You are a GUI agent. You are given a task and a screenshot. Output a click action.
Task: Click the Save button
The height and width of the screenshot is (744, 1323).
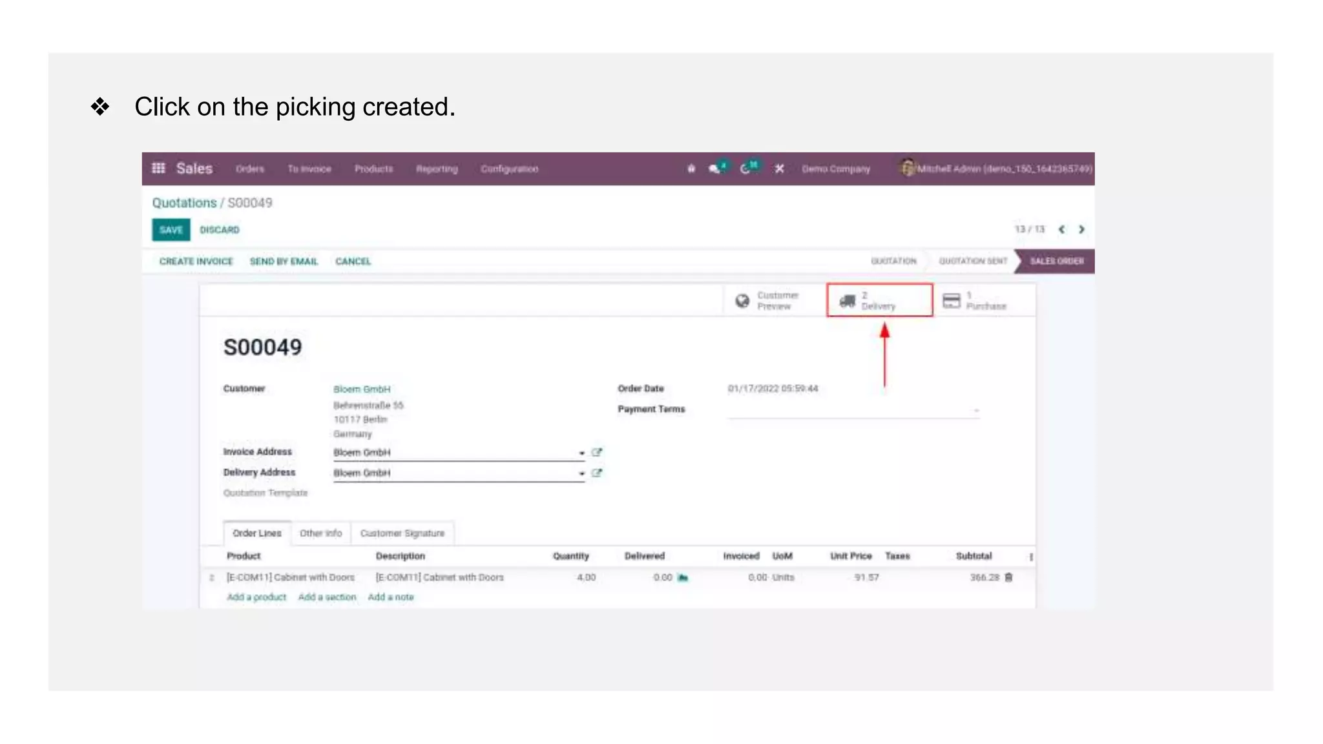coord(171,230)
